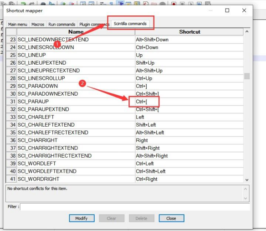266x231 pixels.
Task: Click the green undo arrow in toolbar
Action: tap(23, 4)
